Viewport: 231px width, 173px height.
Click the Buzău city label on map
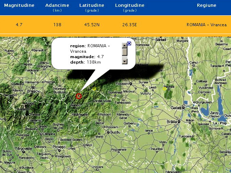click(115, 132)
